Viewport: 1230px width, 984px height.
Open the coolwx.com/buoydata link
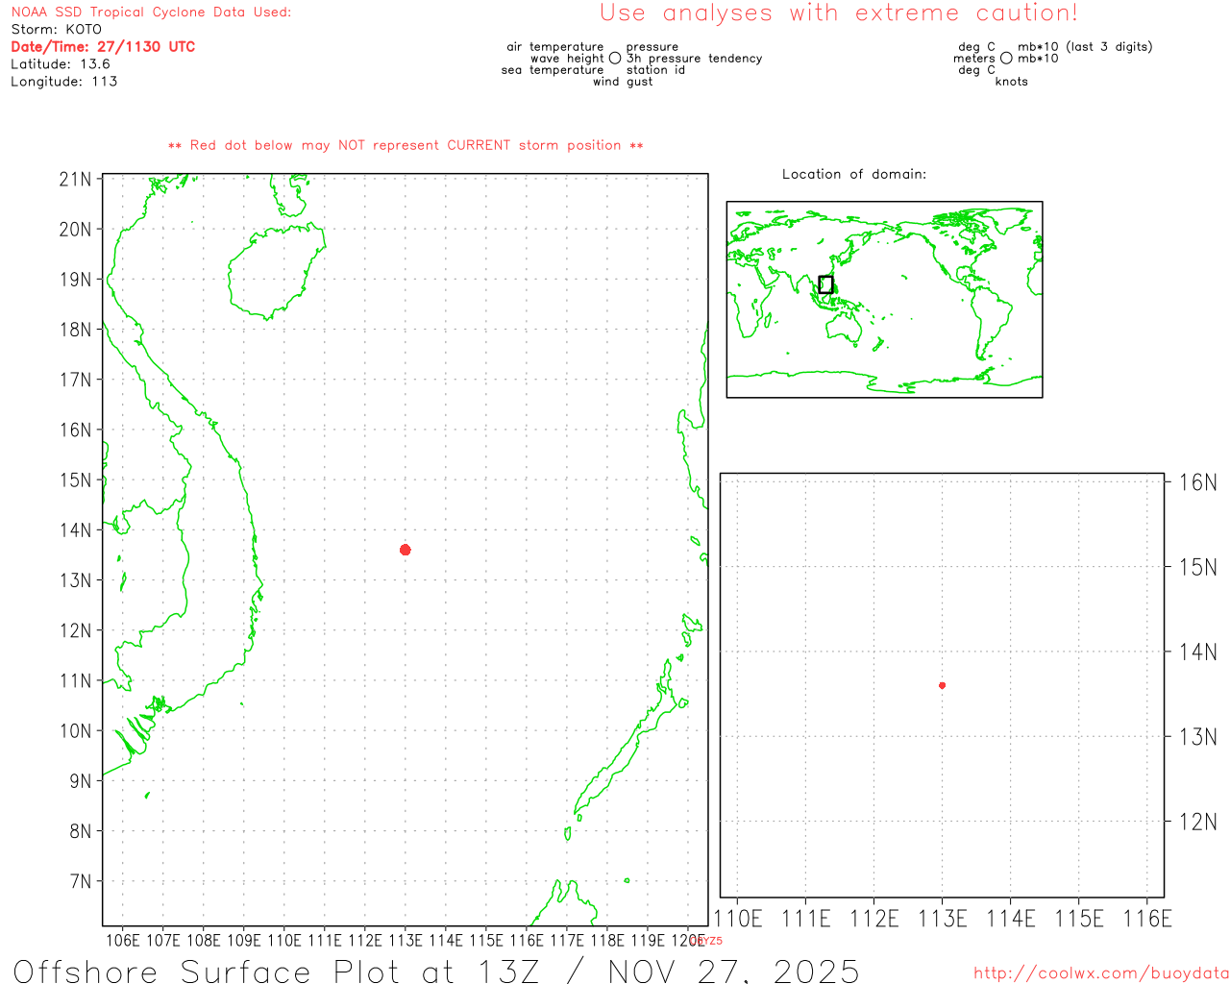[1100, 973]
